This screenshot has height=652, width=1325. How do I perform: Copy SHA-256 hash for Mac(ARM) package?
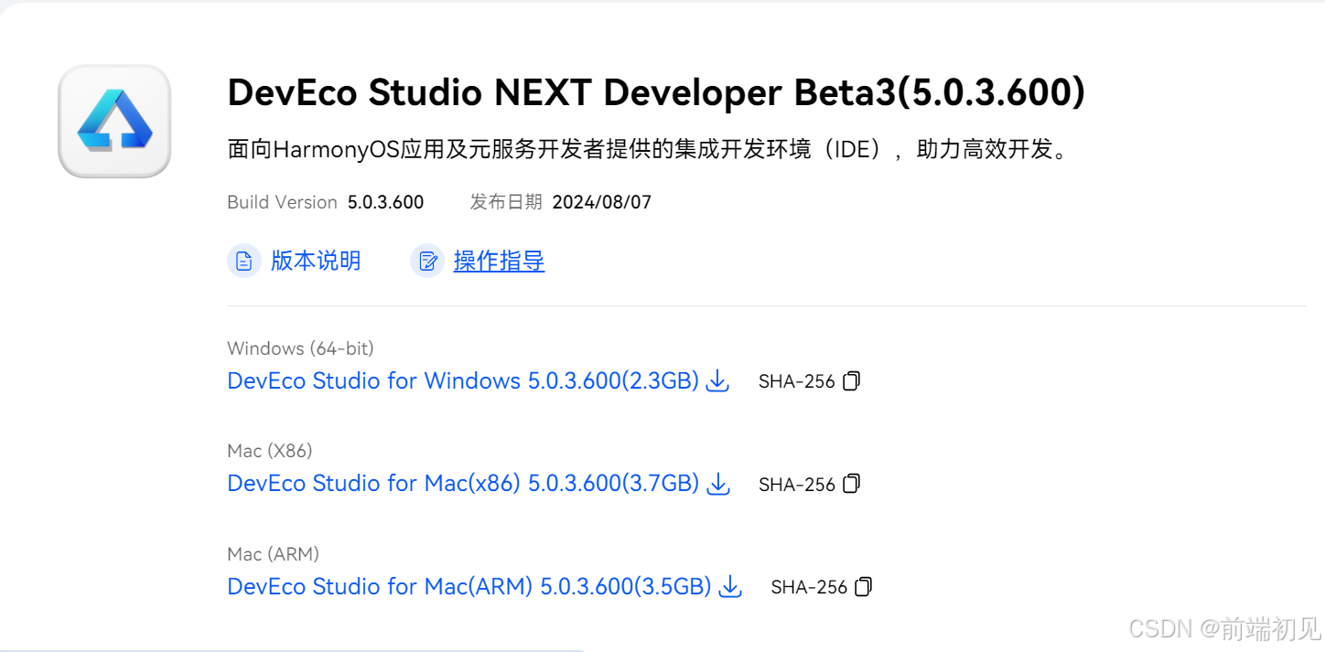tap(864, 587)
